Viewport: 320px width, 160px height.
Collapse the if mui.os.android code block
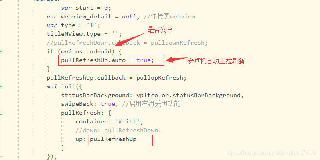coord(1,52)
